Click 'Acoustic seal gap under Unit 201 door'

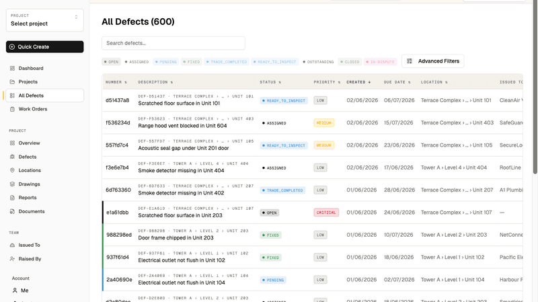183,148
